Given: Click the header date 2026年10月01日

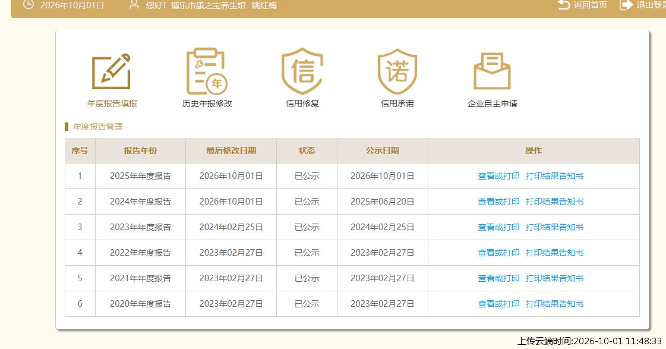Looking at the screenshot, I should pos(72,5).
